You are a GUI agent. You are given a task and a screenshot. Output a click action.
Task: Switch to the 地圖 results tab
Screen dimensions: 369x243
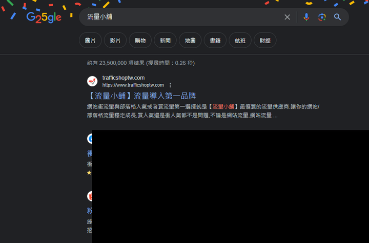[x=190, y=41]
